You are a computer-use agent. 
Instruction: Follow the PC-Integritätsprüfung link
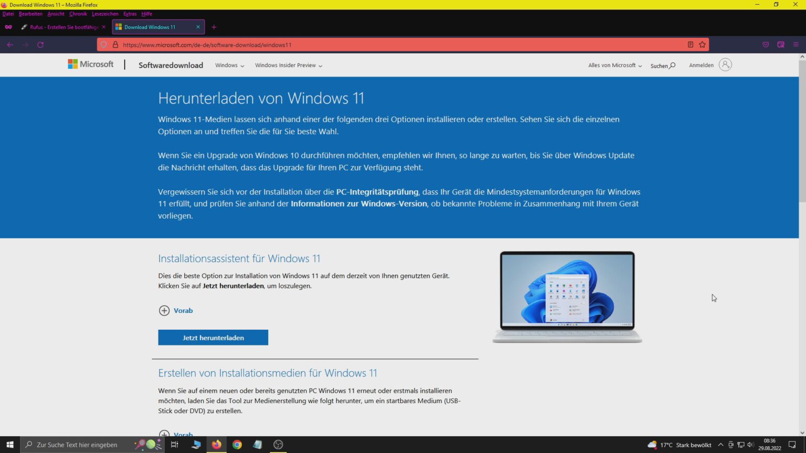[x=377, y=192]
